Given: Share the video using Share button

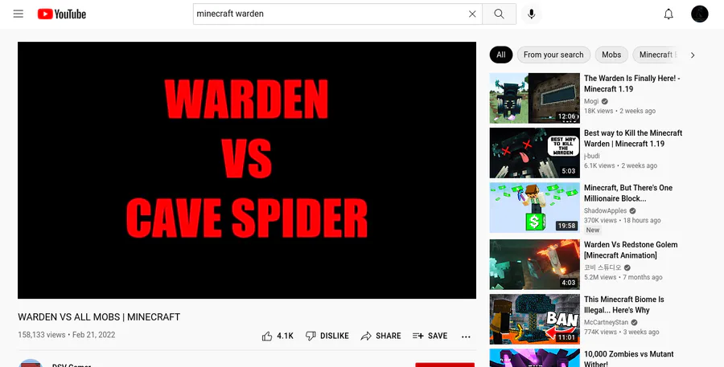Looking at the screenshot, I should pos(381,336).
